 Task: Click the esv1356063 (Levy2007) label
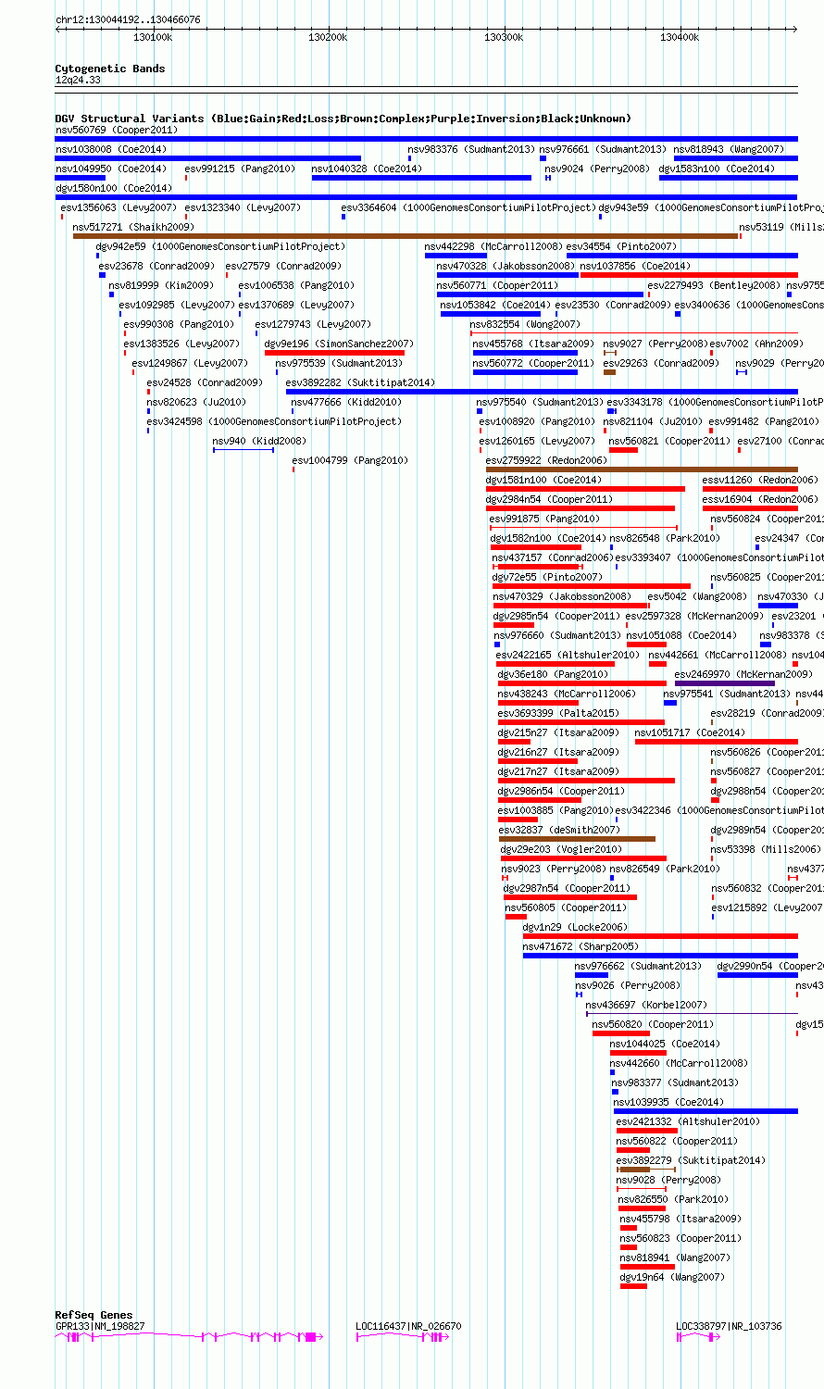tap(119, 207)
